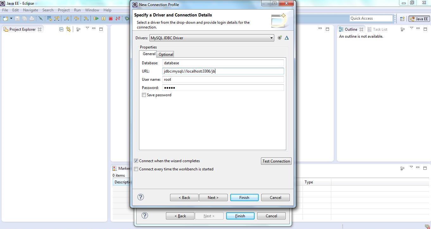Click Finish in New Connection Profile dialog
The width and height of the screenshot is (431, 229).
[x=244, y=197]
